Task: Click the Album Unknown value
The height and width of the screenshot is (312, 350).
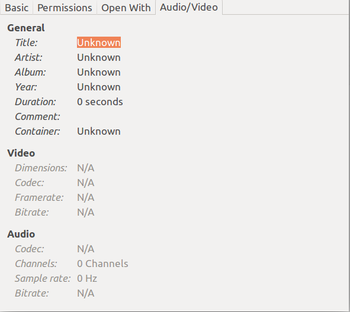Action: pyautogui.click(x=99, y=72)
